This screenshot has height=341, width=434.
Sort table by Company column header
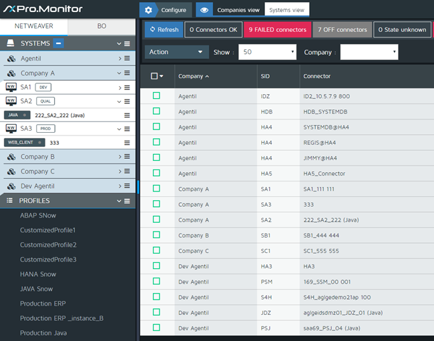(x=193, y=76)
